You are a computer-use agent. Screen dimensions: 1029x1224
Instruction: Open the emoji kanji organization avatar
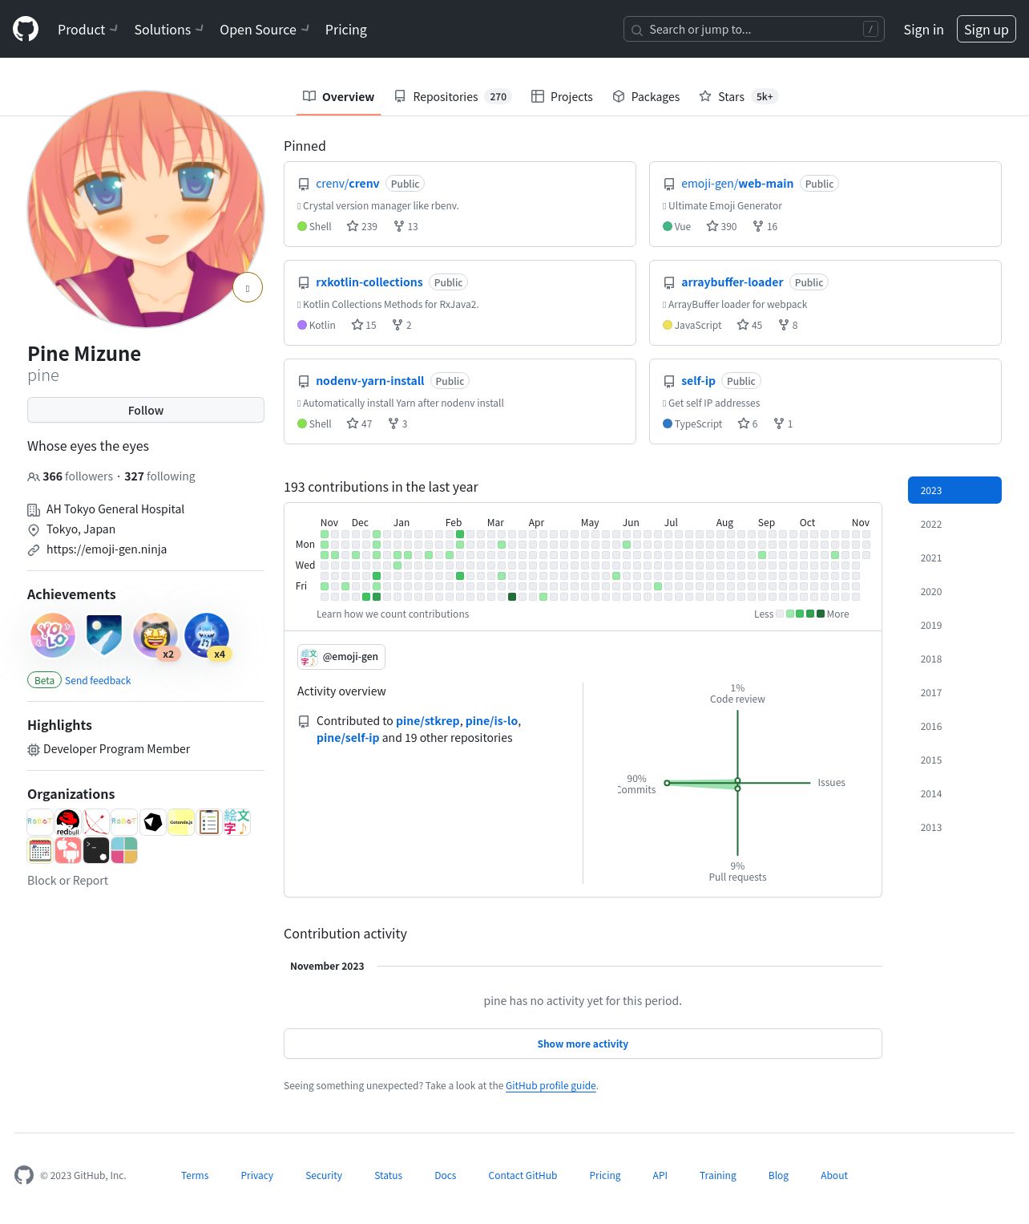237,822
